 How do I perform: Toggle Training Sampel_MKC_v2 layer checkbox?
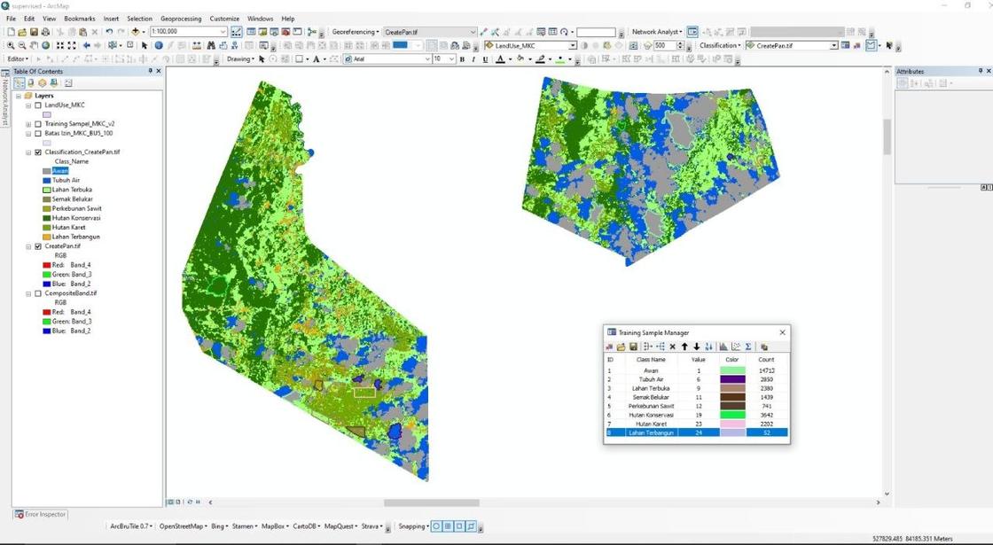(38, 124)
